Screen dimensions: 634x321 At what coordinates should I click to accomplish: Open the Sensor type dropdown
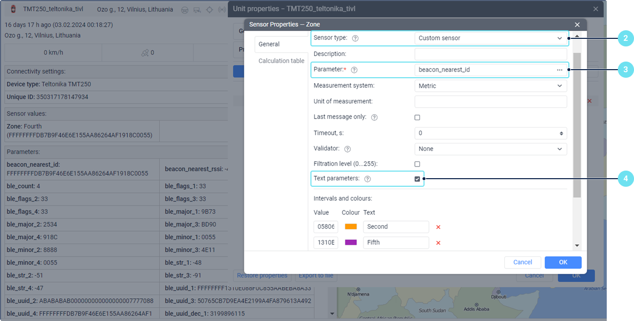[x=490, y=38]
